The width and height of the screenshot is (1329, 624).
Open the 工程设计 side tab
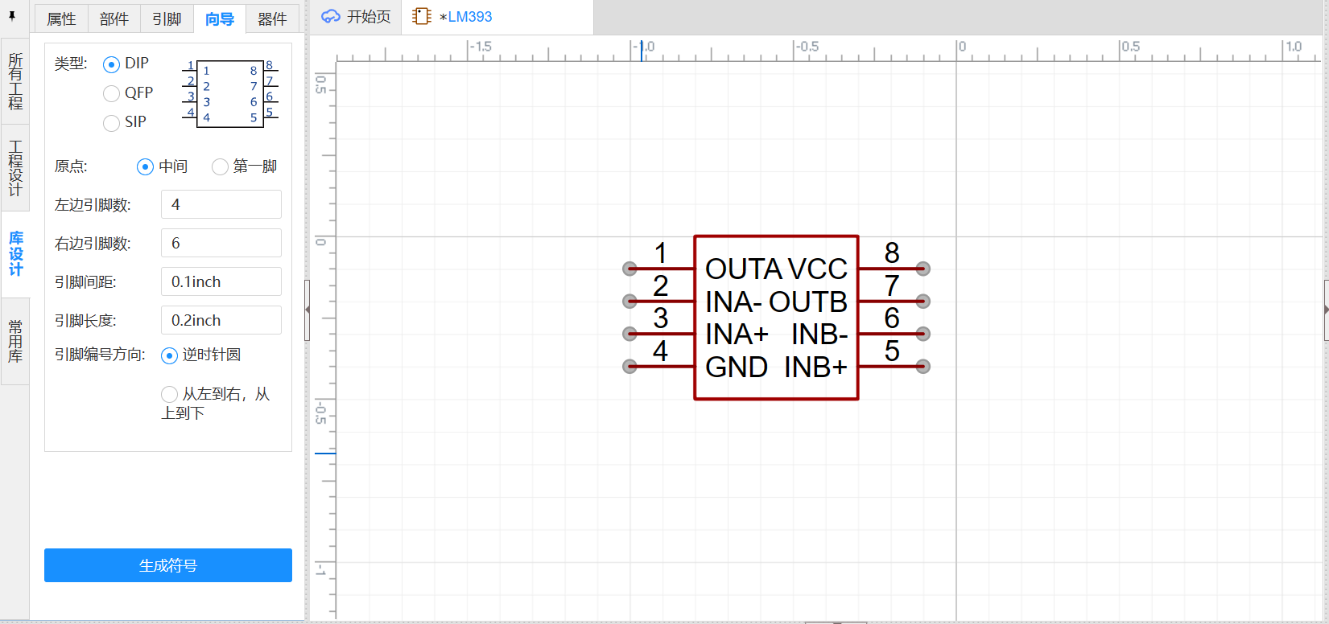pos(15,168)
